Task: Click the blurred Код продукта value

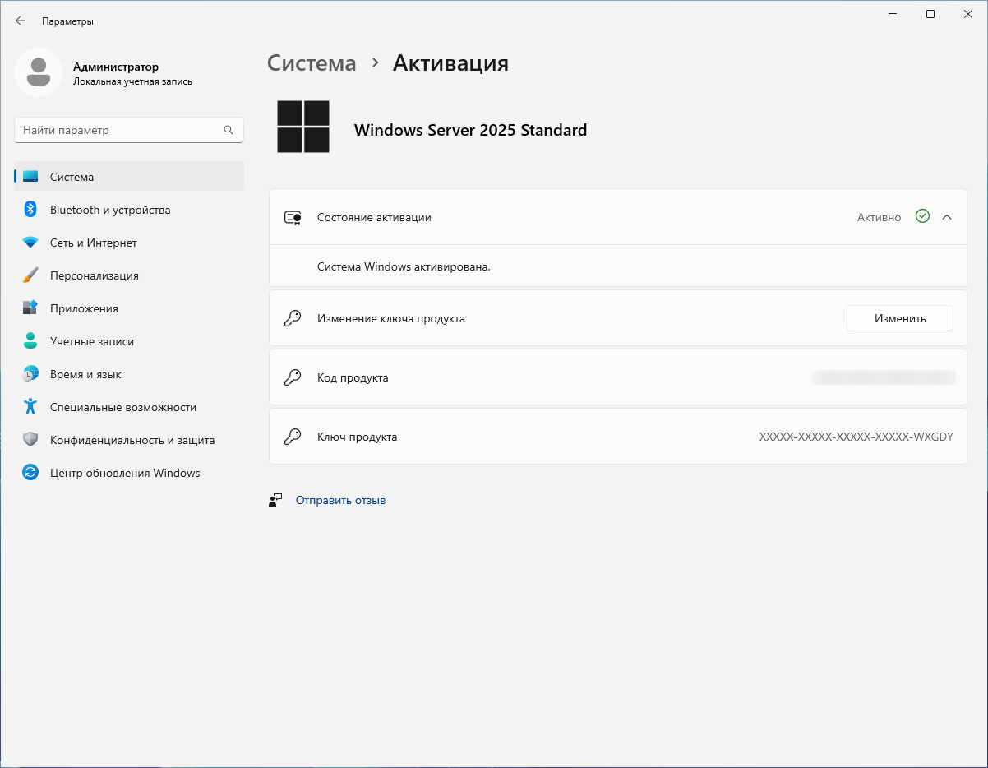Action: click(883, 377)
